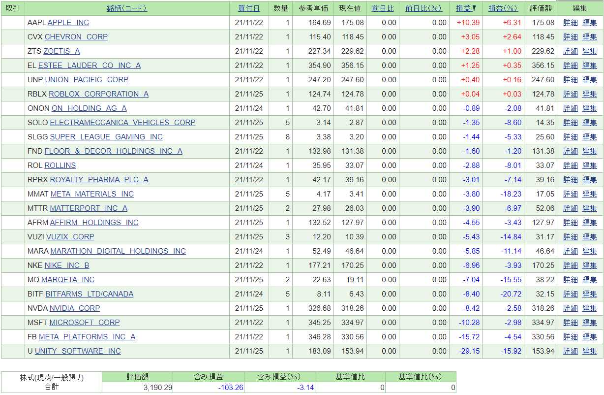Viewport: 604px width, 395px height.
Task: Sort table by 前日比 column header
Action: (x=383, y=8)
